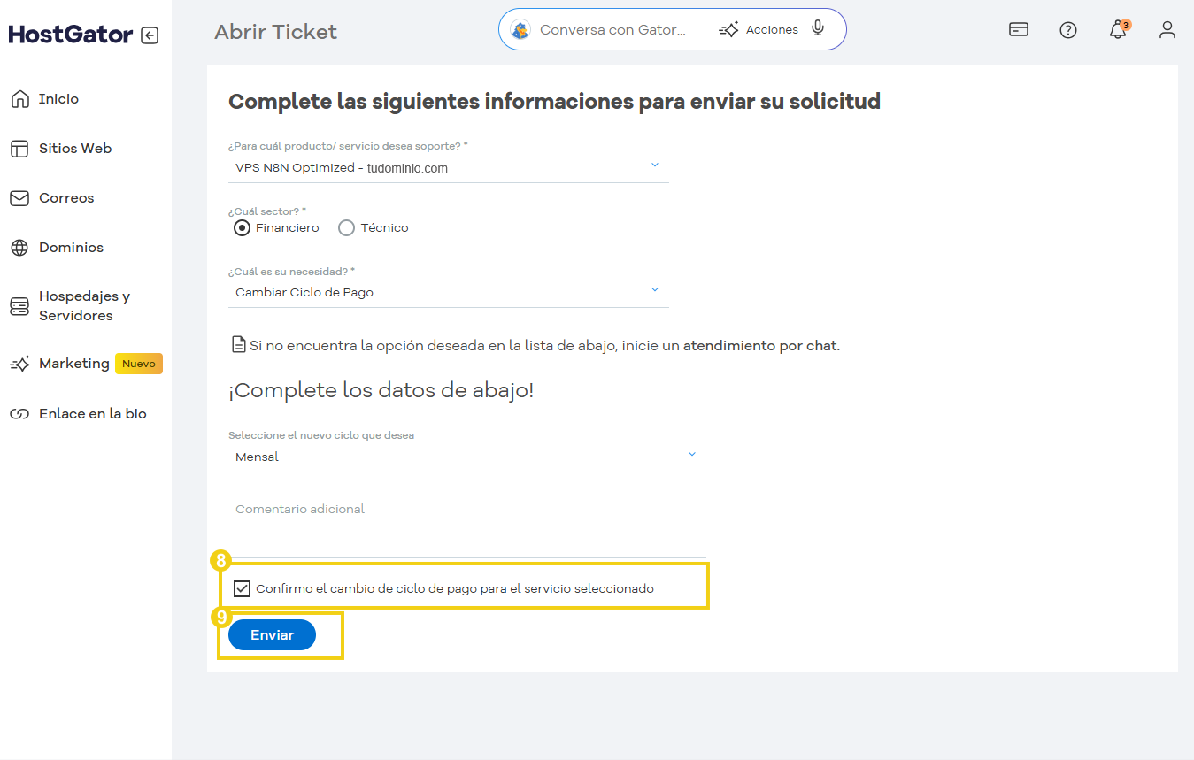Select the Financiero radio button
This screenshot has height=760, width=1194.
pos(242,227)
